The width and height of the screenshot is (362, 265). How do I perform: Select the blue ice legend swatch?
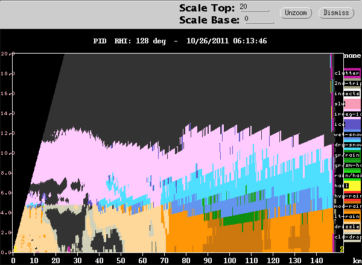[x=352, y=124]
